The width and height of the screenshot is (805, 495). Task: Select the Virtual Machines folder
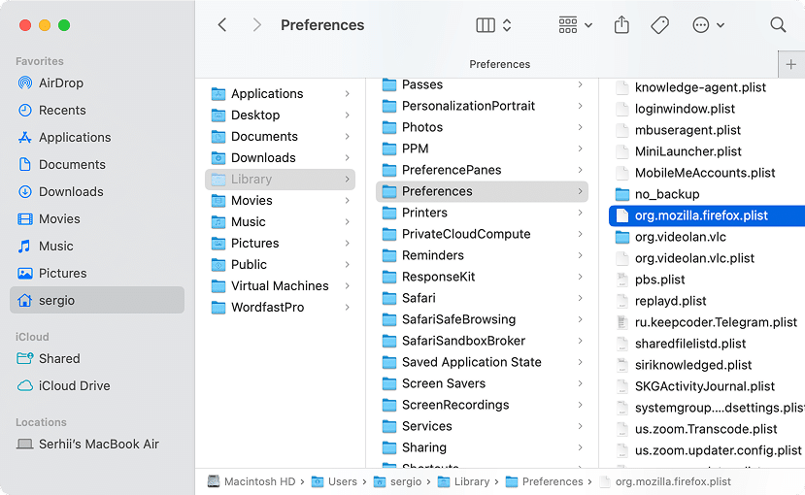tap(280, 285)
